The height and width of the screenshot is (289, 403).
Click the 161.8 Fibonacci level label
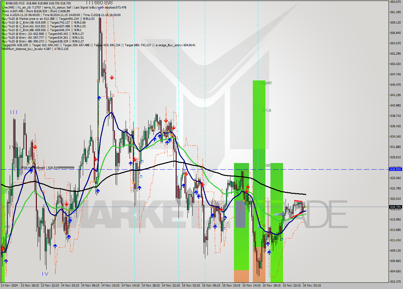pos(266,111)
